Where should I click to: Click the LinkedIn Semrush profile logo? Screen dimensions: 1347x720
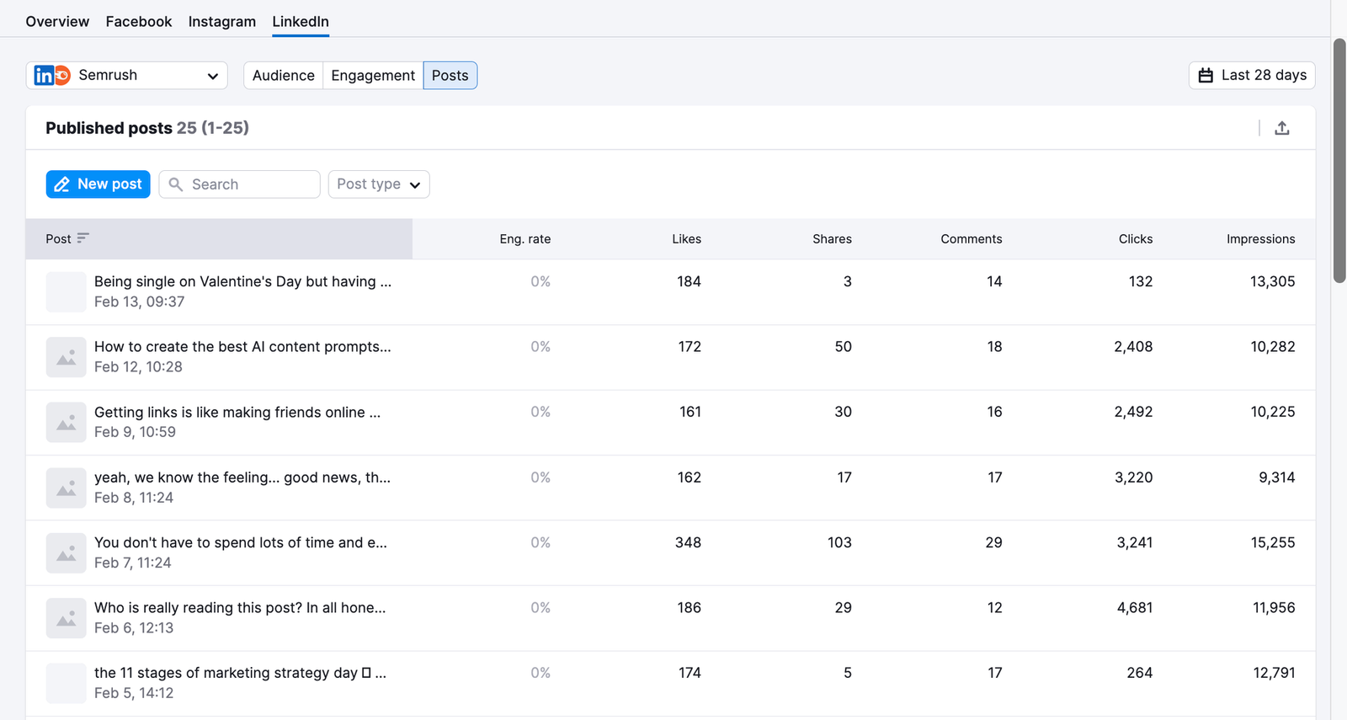tap(52, 76)
